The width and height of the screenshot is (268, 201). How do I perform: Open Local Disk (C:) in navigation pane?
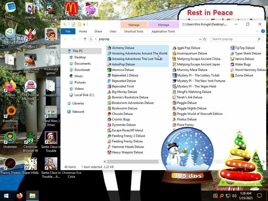tap(84, 95)
